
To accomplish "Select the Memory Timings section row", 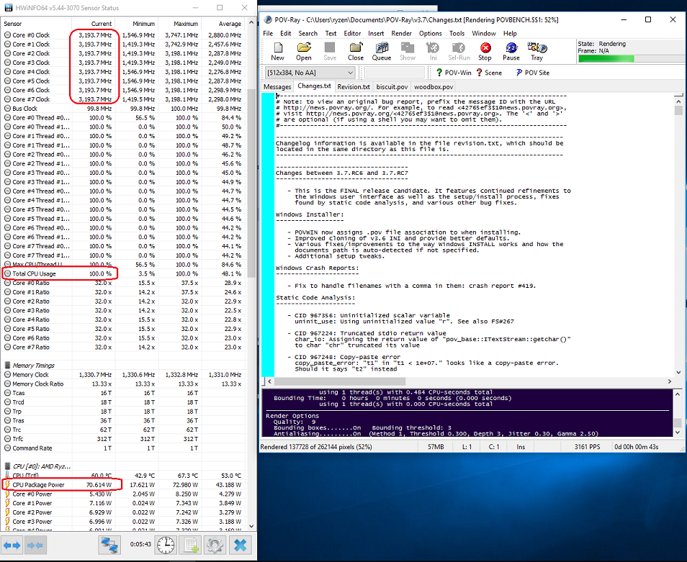I will (x=123, y=366).
